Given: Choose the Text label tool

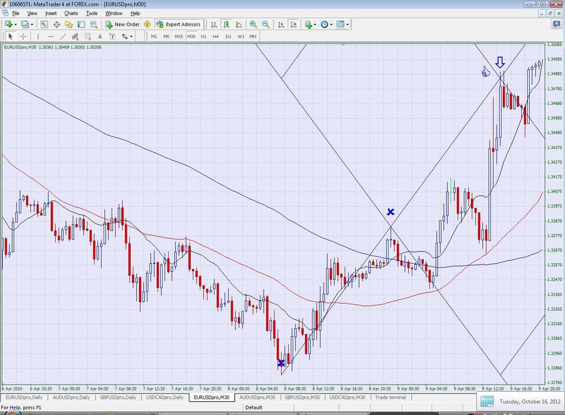Looking at the screenshot, I should [100, 36].
